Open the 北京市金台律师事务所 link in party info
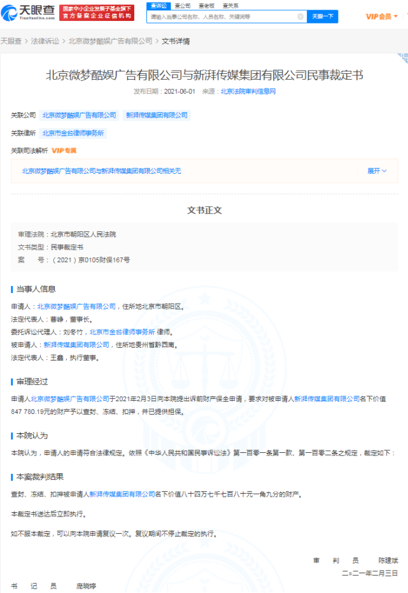408x593 pixels. (122, 332)
